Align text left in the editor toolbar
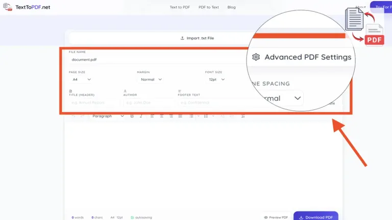392x220 pixels. pyautogui.click(x=152, y=116)
